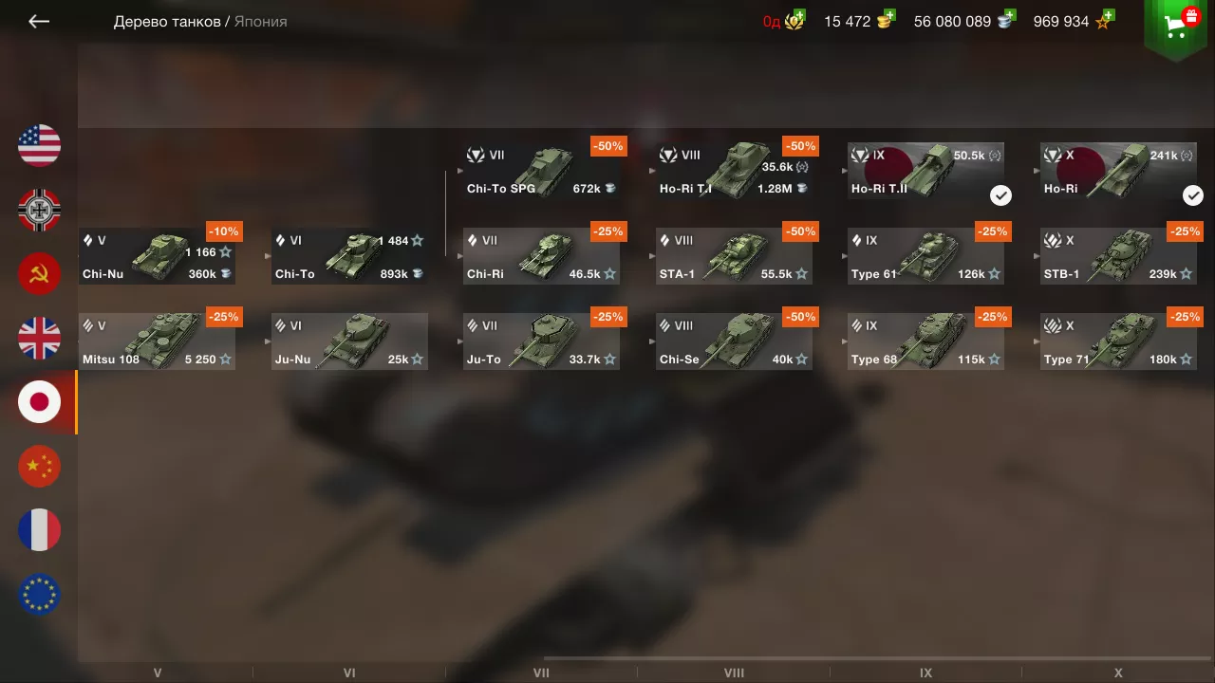Select the United Kingdom flag

click(39, 339)
